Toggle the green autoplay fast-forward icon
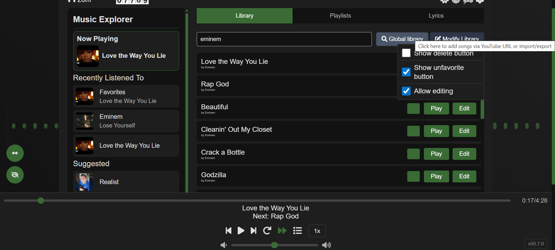Viewport: 555px width, 250px height. pyautogui.click(x=282, y=231)
